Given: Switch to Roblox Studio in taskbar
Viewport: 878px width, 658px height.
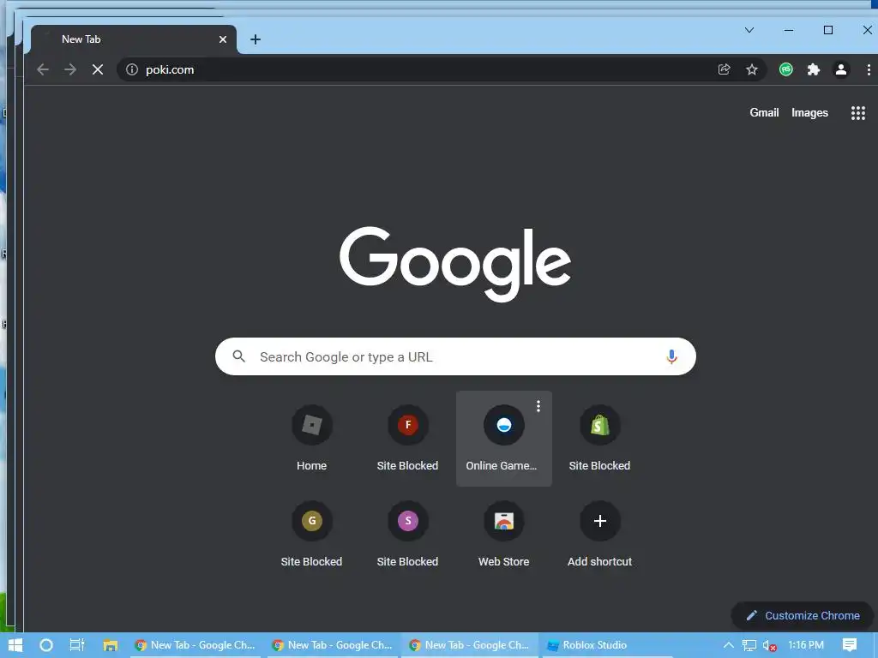Looking at the screenshot, I should [607, 645].
